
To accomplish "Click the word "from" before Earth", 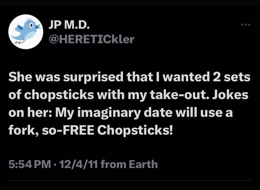I will pyautogui.click(x=113, y=164).
